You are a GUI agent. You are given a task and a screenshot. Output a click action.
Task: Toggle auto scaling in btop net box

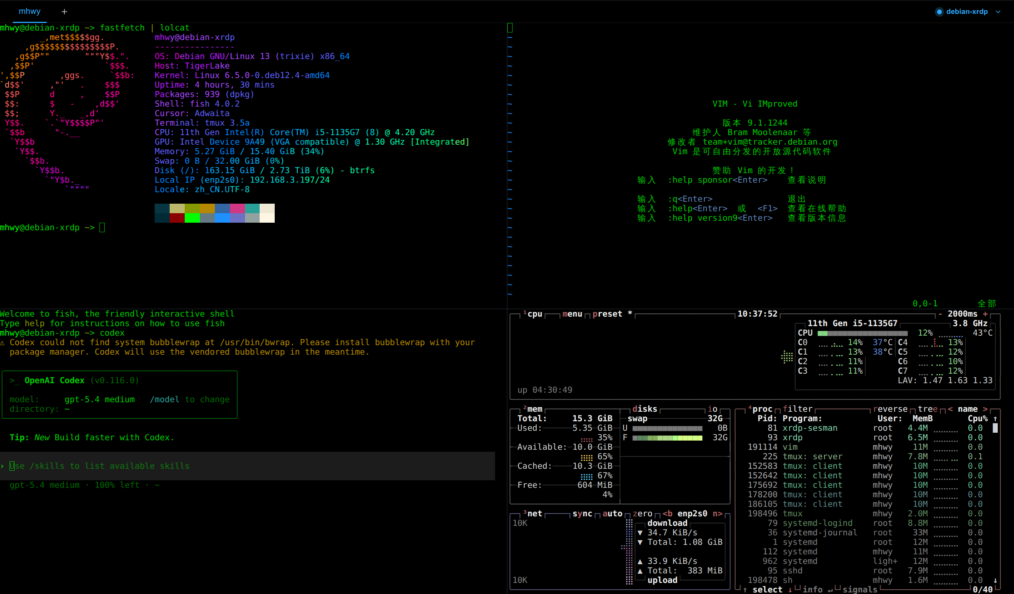coord(612,514)
